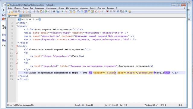Collapse the head section fold marker
This screenshot has height=109, width=193.
coord(17,26)
